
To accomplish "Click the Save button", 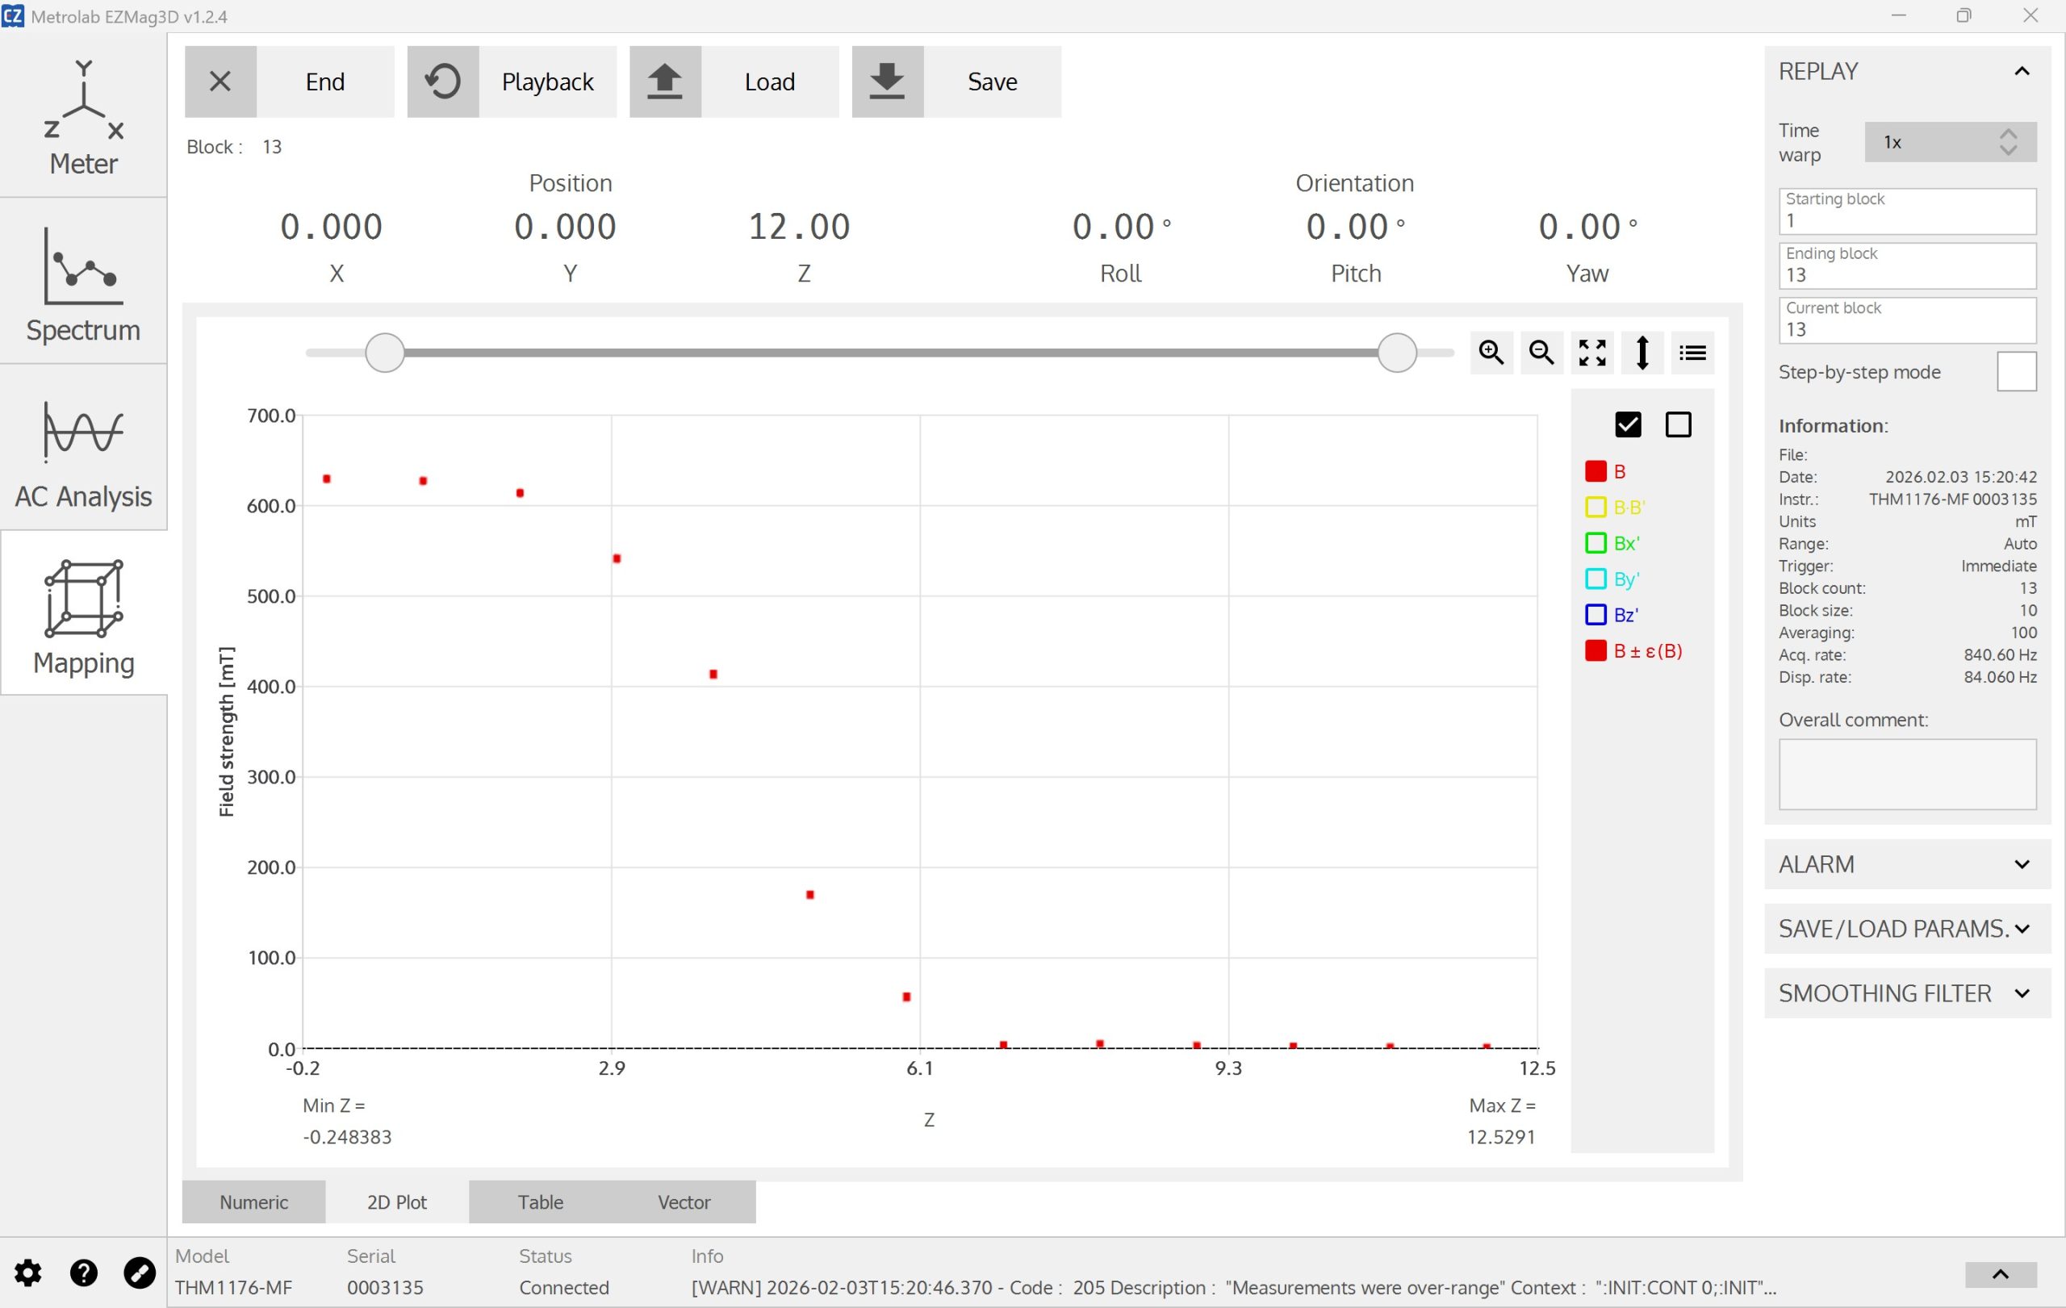I will (956, 81).
